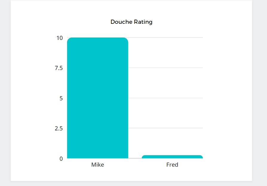The width and height of the screenshot is (267, 186).
Task: Click the "Fred" x-axis label
Action: click(172, 165)
